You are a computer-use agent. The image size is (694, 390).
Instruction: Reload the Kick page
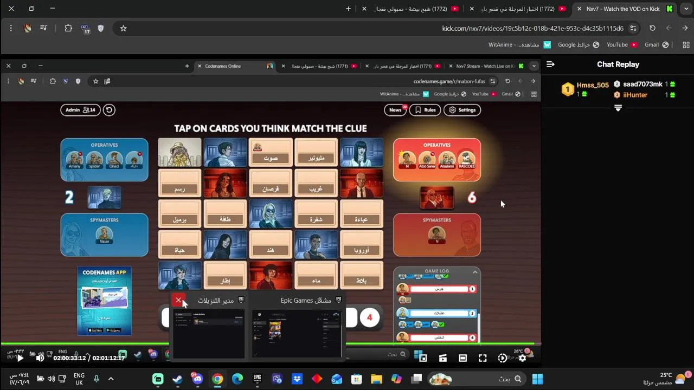tap(652, 28)
